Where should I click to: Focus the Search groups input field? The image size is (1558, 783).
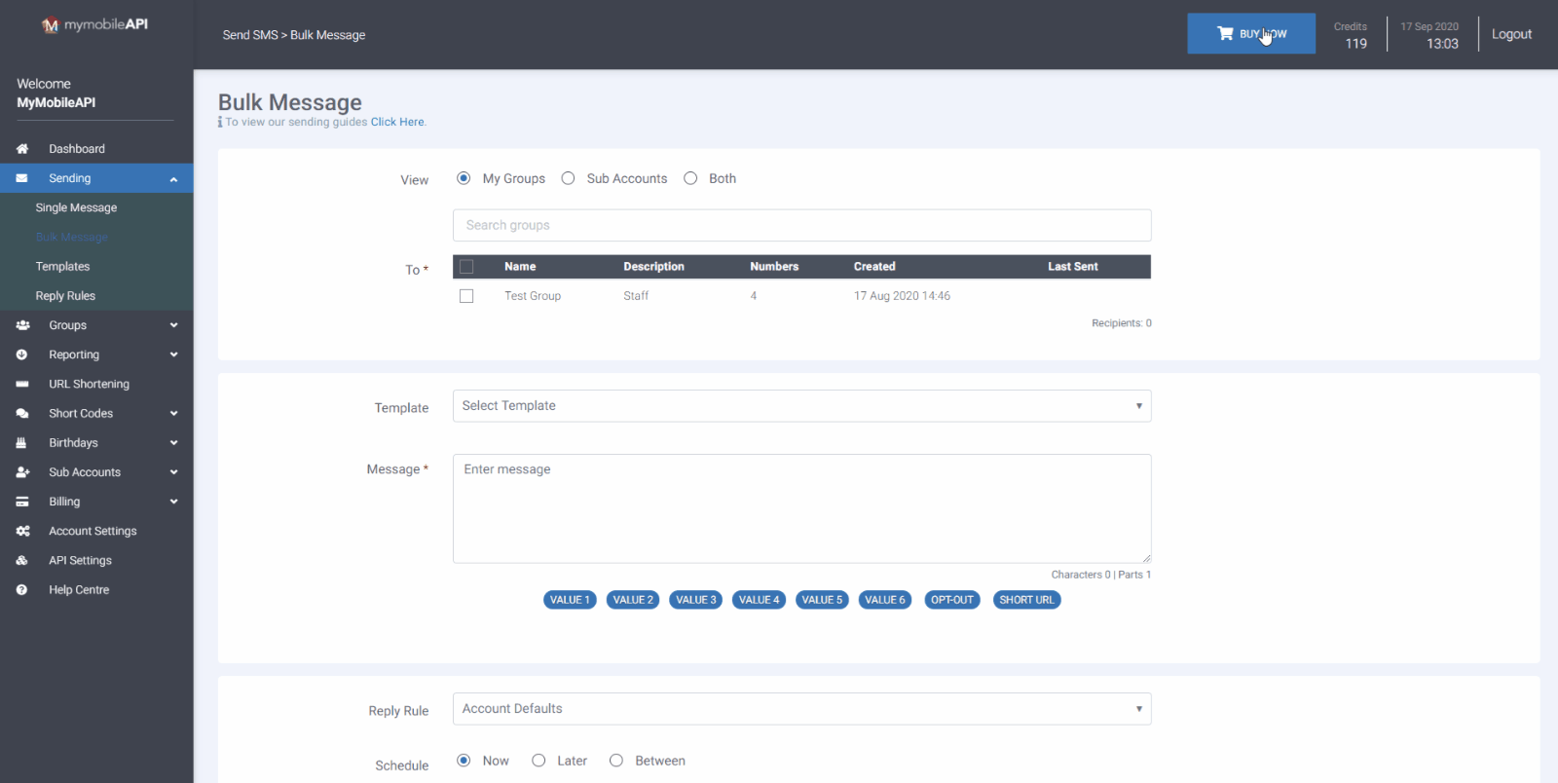(x=801, y=225)
